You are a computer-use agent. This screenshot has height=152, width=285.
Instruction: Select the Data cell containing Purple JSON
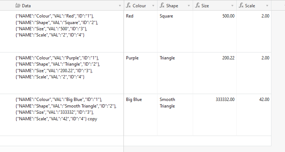(x=62, y=73)
